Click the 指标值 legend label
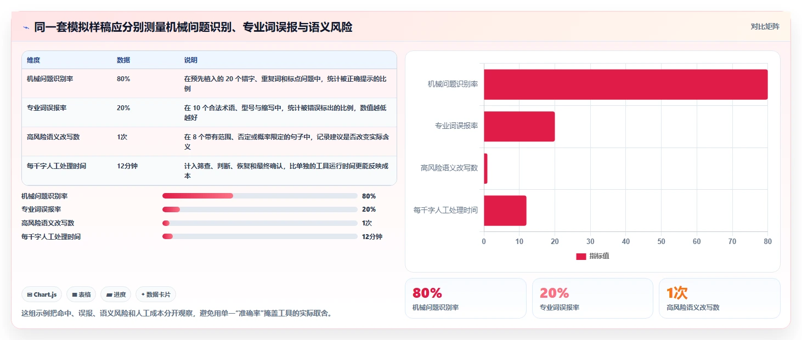 [x=599, y=257]
